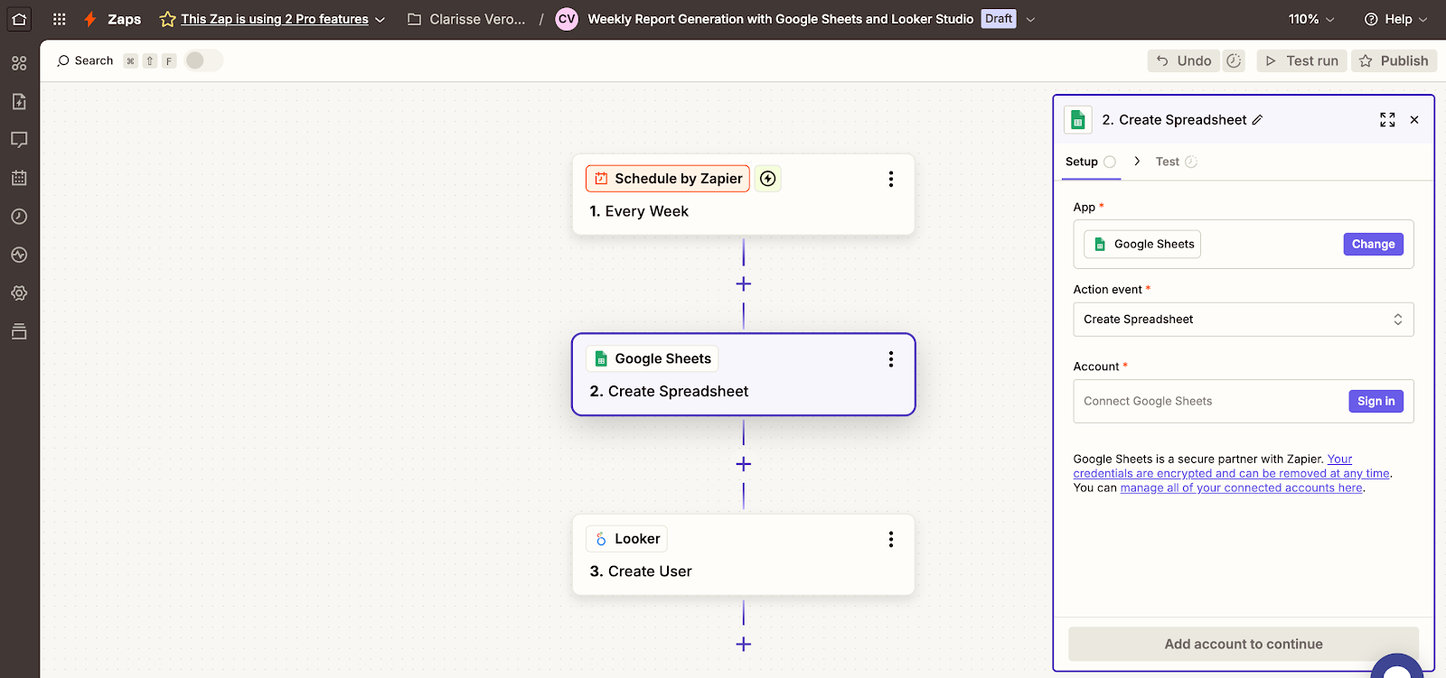Expand the Pro features chevron
The image size is (1446, 678).
coord(380,19)
